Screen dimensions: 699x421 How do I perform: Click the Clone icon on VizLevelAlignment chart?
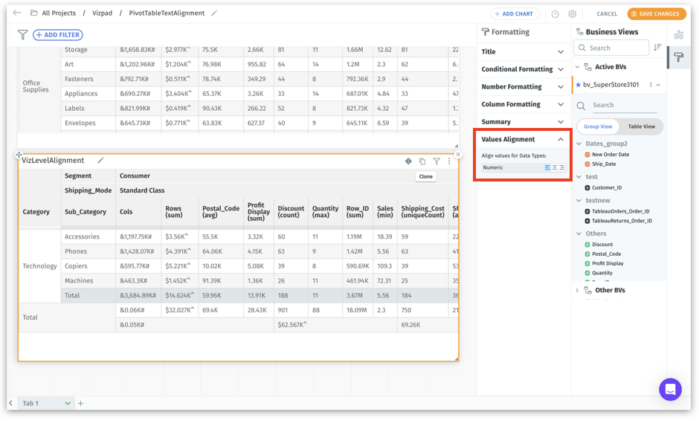point(422,161)
